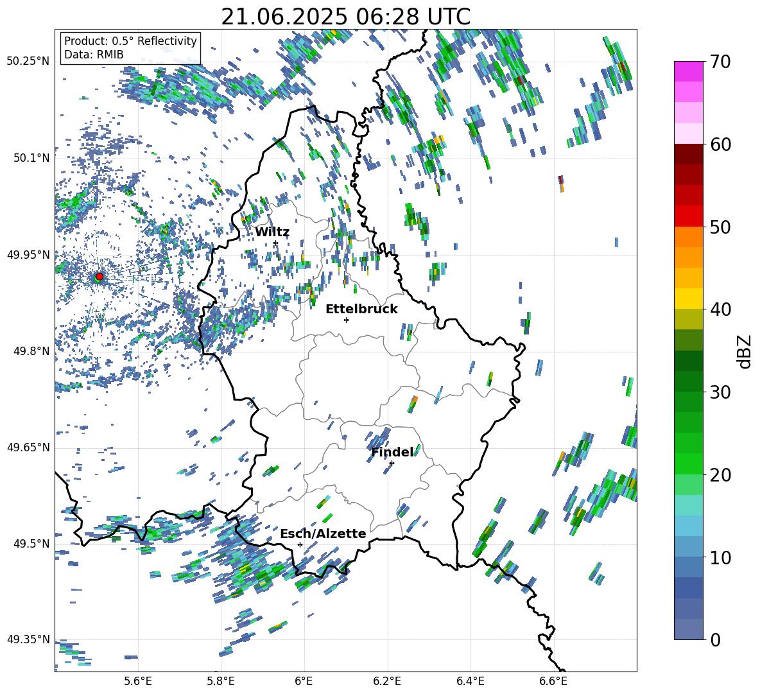
Task: Click the 5.8°E longitude label
Action: coord(221,681)
